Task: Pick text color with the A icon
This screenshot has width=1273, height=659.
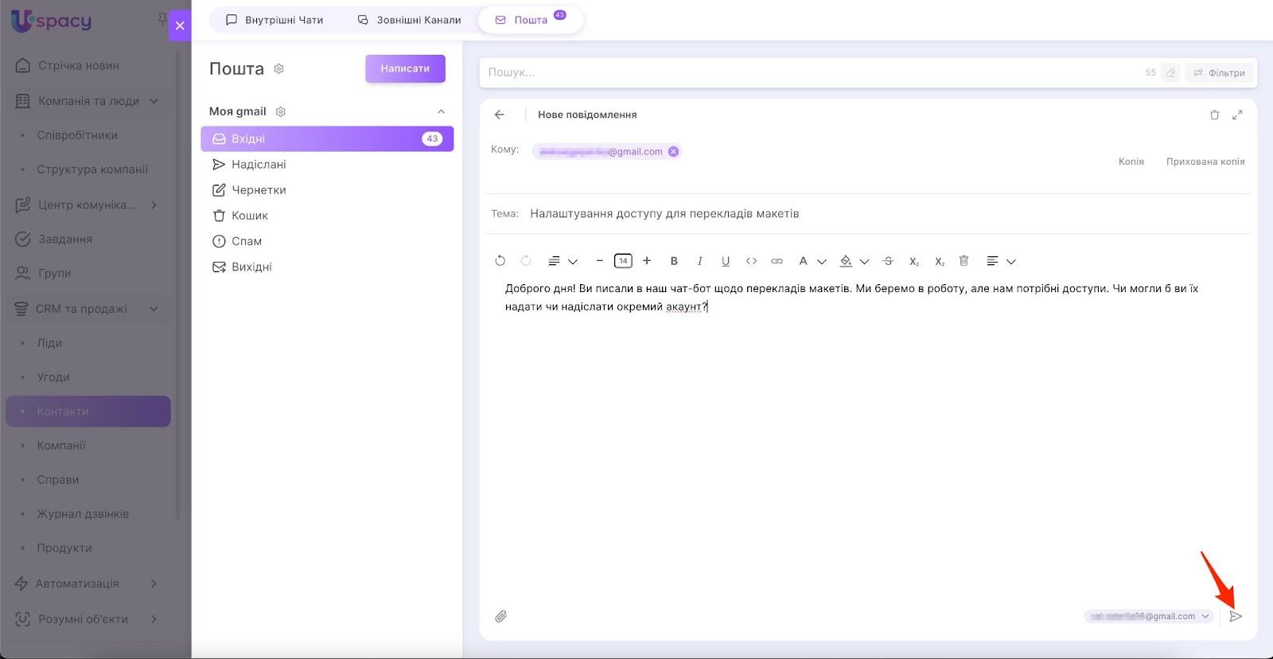Action: (803, 260)
